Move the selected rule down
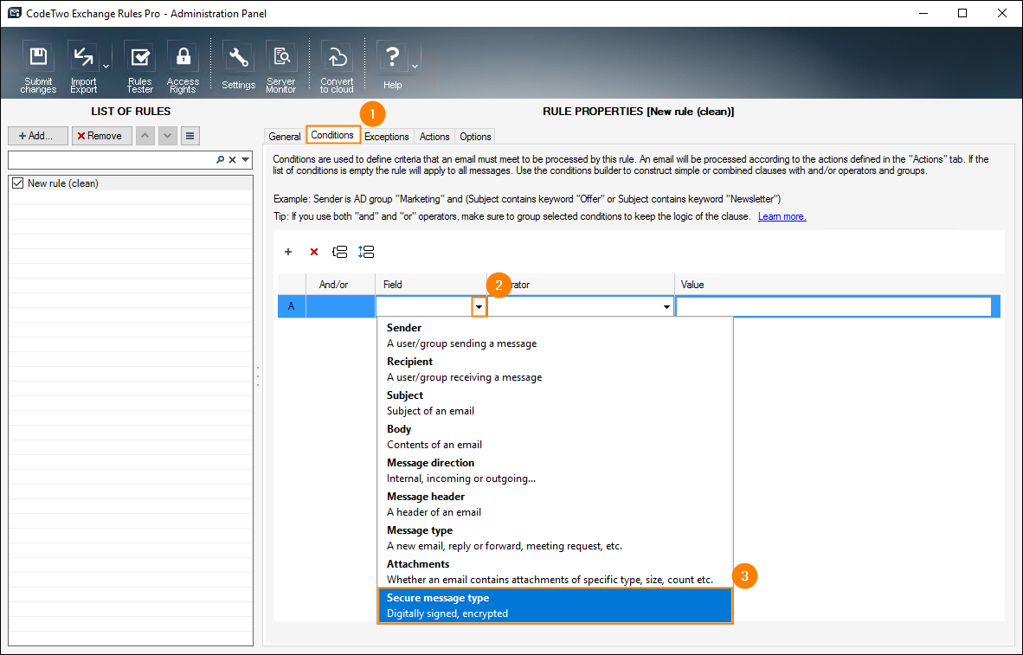 pyautogui.click(x=168, y=136)
